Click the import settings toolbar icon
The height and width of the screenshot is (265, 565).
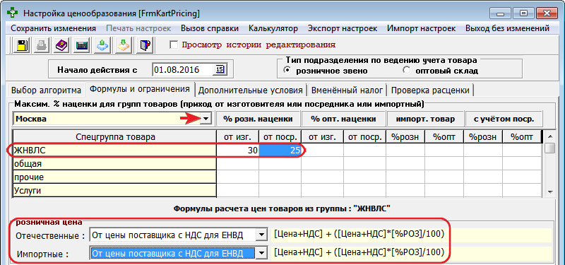[x=123, y=45]
